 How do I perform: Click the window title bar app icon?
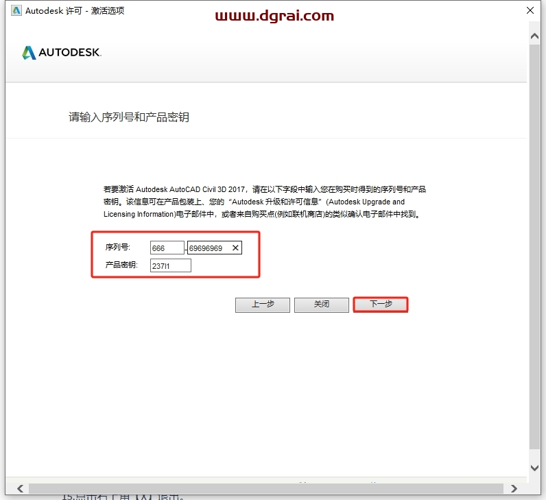pyautogui.click(x=16, y=11)
